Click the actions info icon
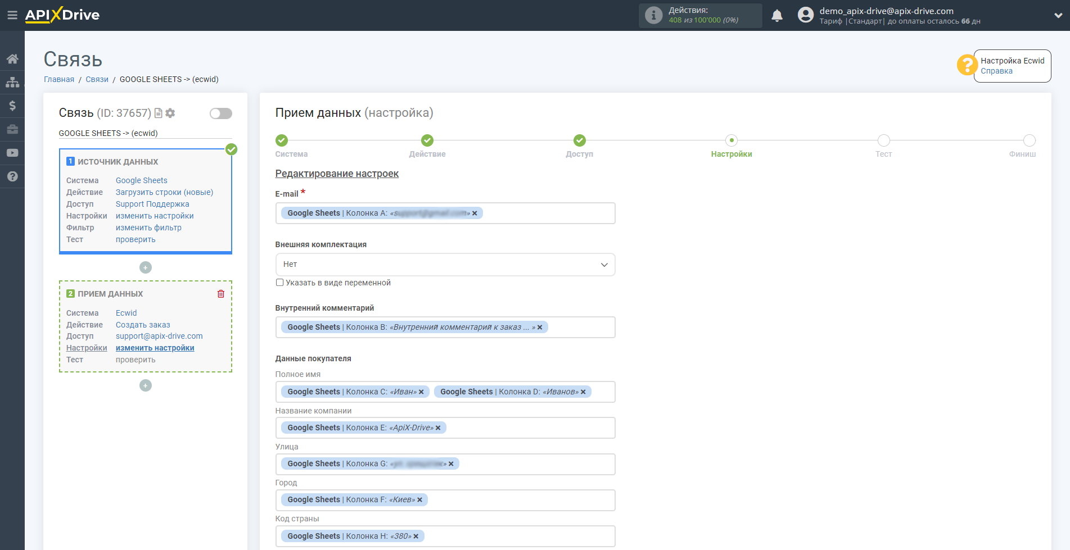Screen dimensions: 1070x550 [653, 15]
